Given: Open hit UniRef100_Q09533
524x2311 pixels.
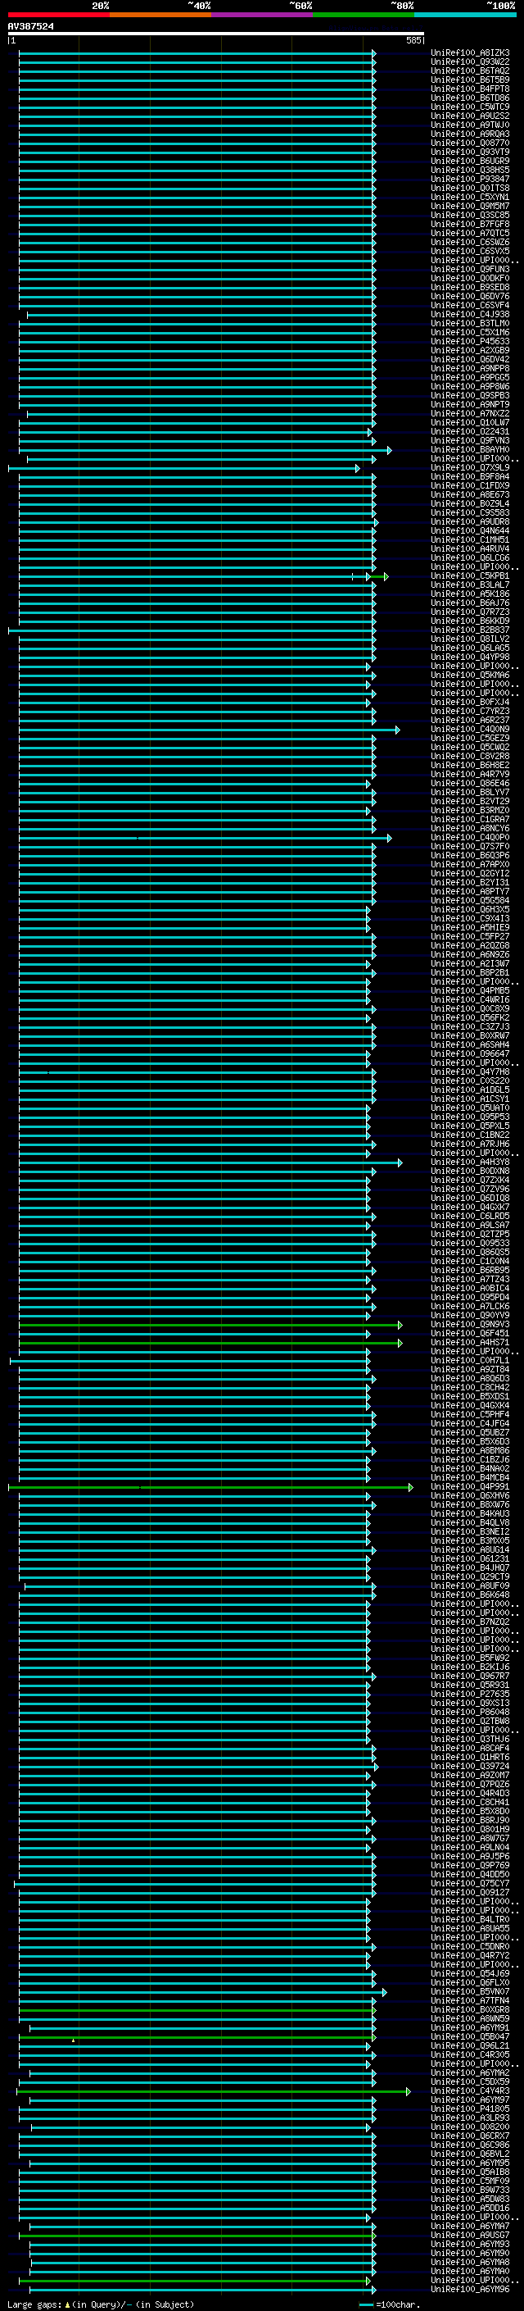Looking at the screenshot, I should (470, 1244).
